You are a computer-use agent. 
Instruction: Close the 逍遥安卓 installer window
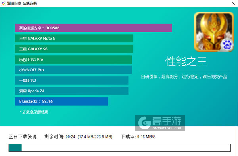point(233,3)
